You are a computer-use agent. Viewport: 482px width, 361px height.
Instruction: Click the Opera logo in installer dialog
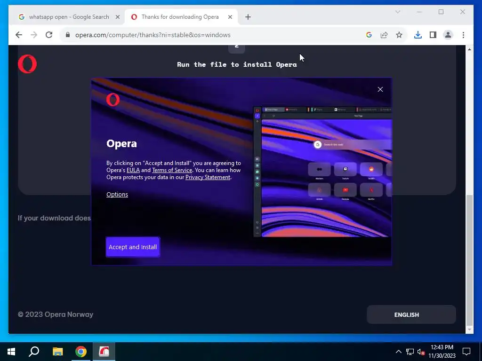point(113,100)
